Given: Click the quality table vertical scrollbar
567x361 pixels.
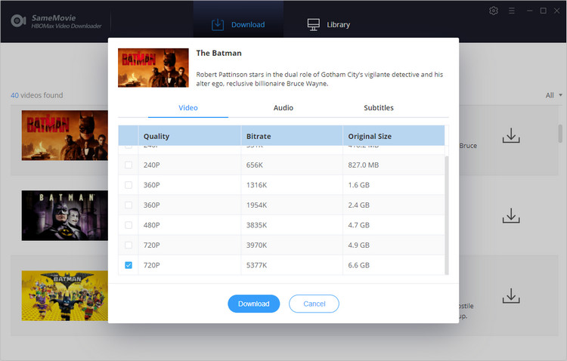Looking at the screenshot, I should pos(447,215).
